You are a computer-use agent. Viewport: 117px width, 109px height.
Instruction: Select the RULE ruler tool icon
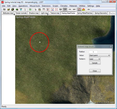(44, 9)
